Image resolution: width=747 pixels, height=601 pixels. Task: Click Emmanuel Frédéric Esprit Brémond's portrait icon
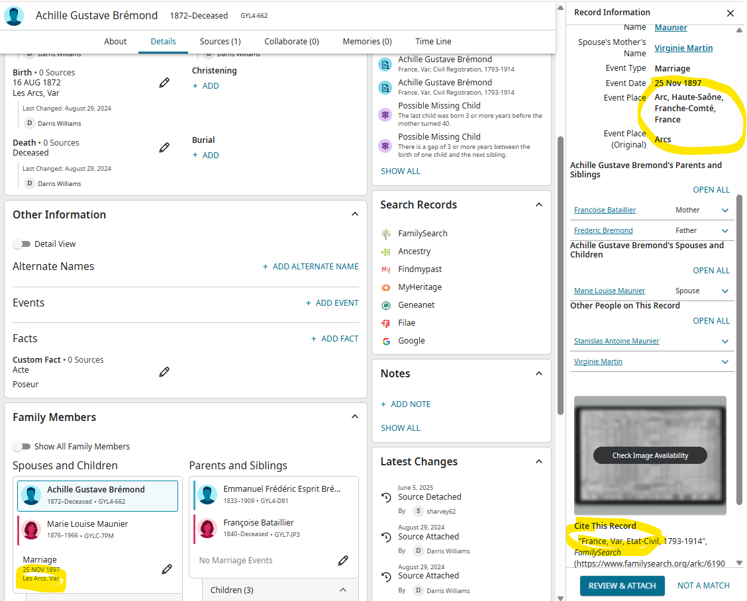(207, 494)
